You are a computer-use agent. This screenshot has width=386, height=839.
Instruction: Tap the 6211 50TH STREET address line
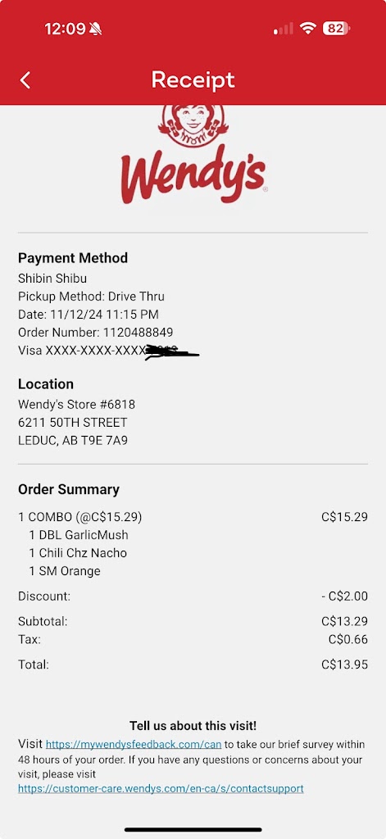click(x=73, y=423)
